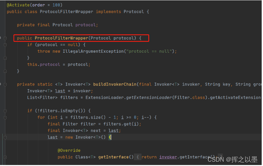This screenshot has height=166, width=263.
Task: Collapse the 'if (protocol == null)' block
Action: coord(5,45)
